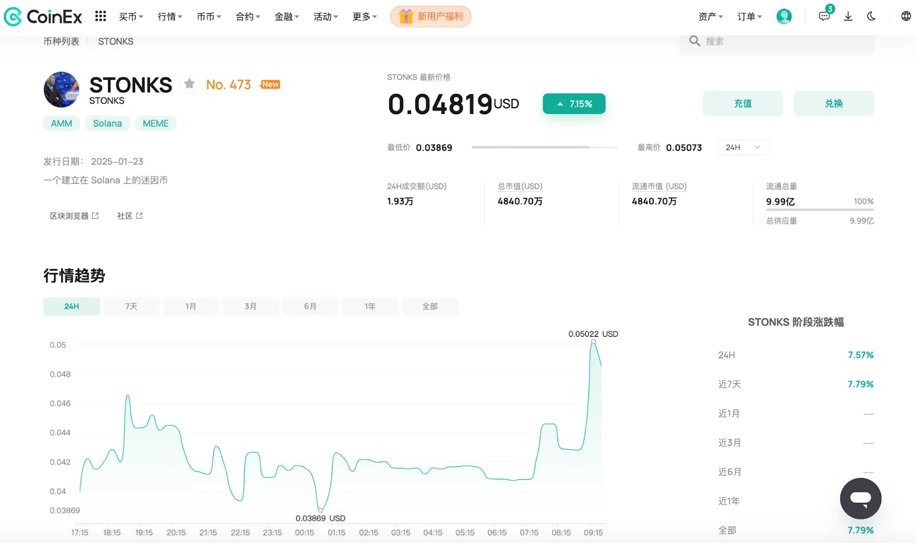Open the user profile avatar
This screenshot has width=916, height=543.
(x=784, y=17)
